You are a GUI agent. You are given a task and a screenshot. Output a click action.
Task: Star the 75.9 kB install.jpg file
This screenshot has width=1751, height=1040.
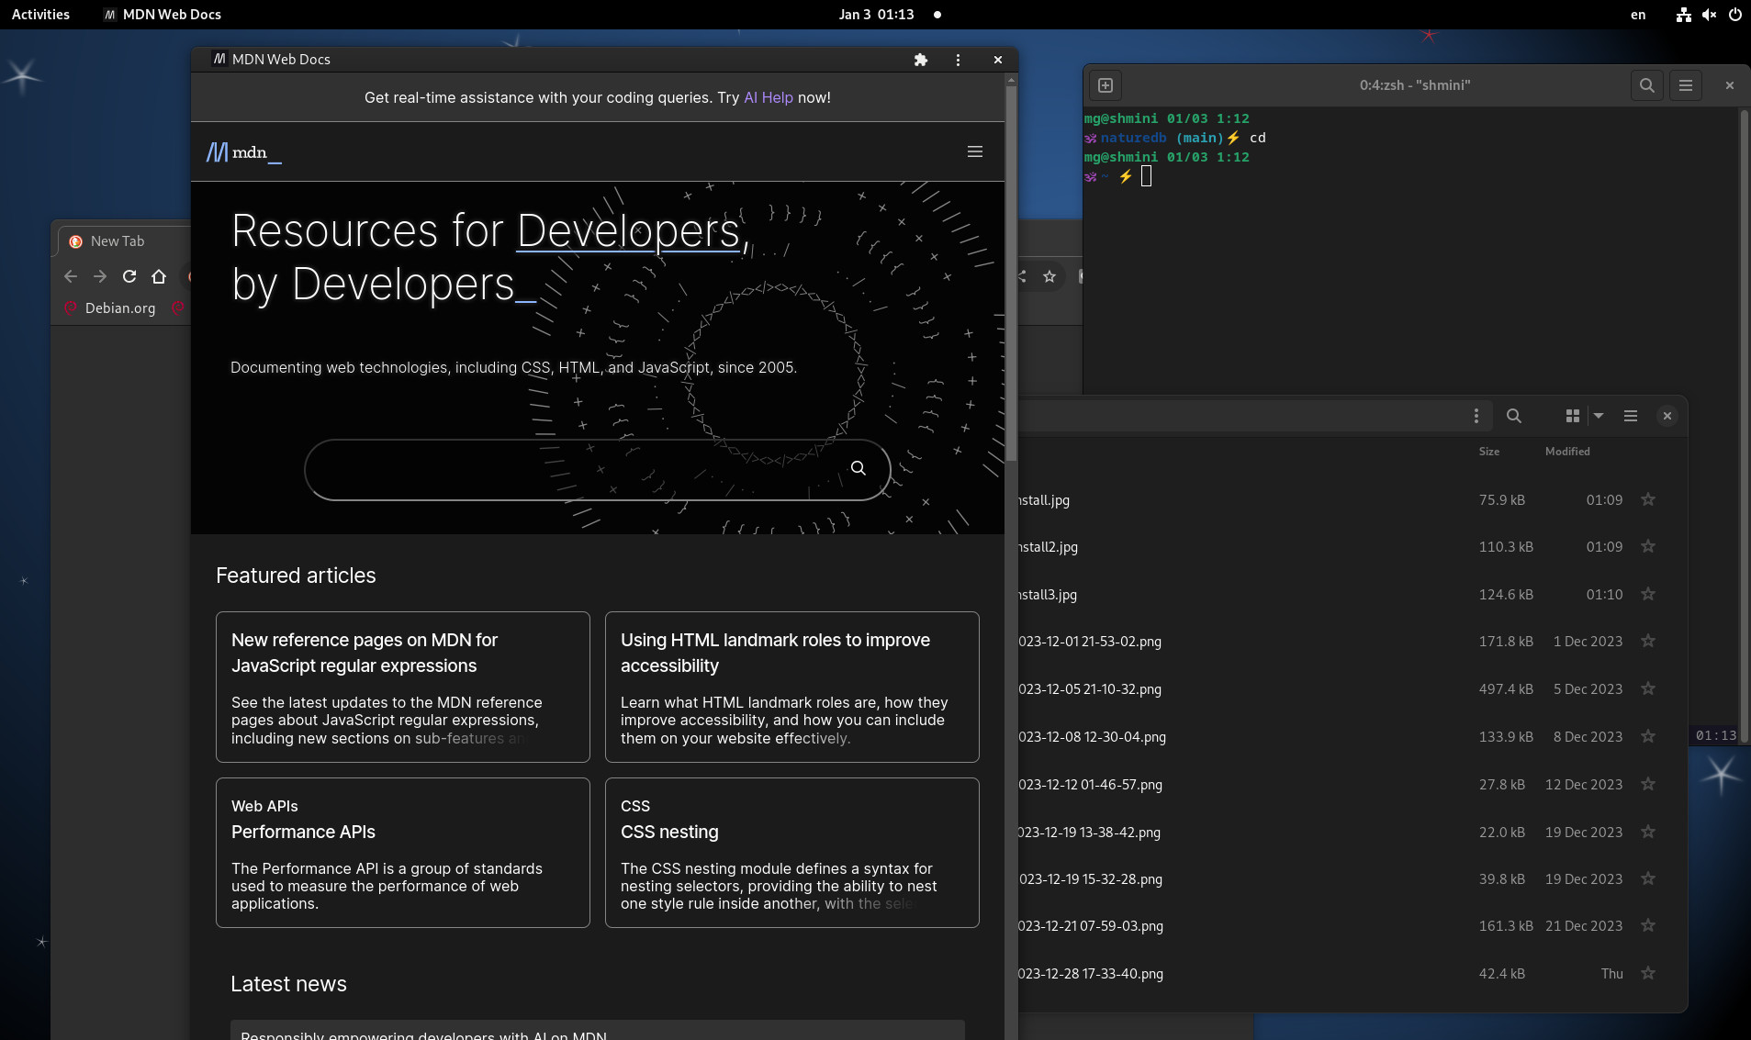(1648, 500)
